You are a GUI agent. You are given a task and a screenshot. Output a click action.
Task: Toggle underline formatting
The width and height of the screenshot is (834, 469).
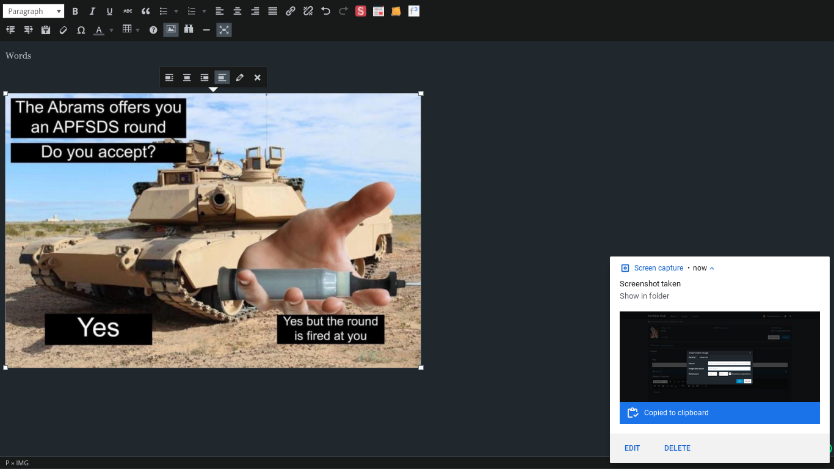point(109,11)
